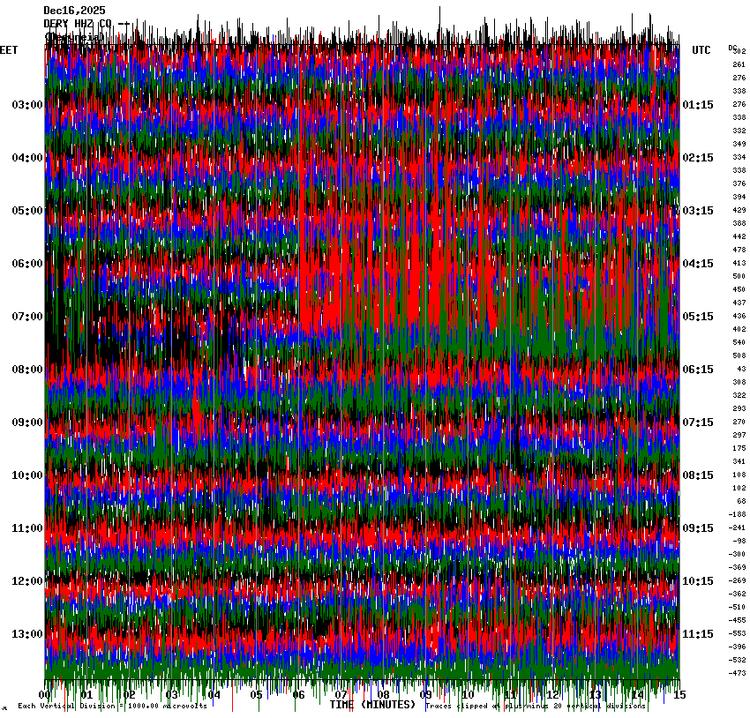Viewport: 750px width, 718px height.
Task: Select the traces clipped footer note
Action: pos(536,706)
